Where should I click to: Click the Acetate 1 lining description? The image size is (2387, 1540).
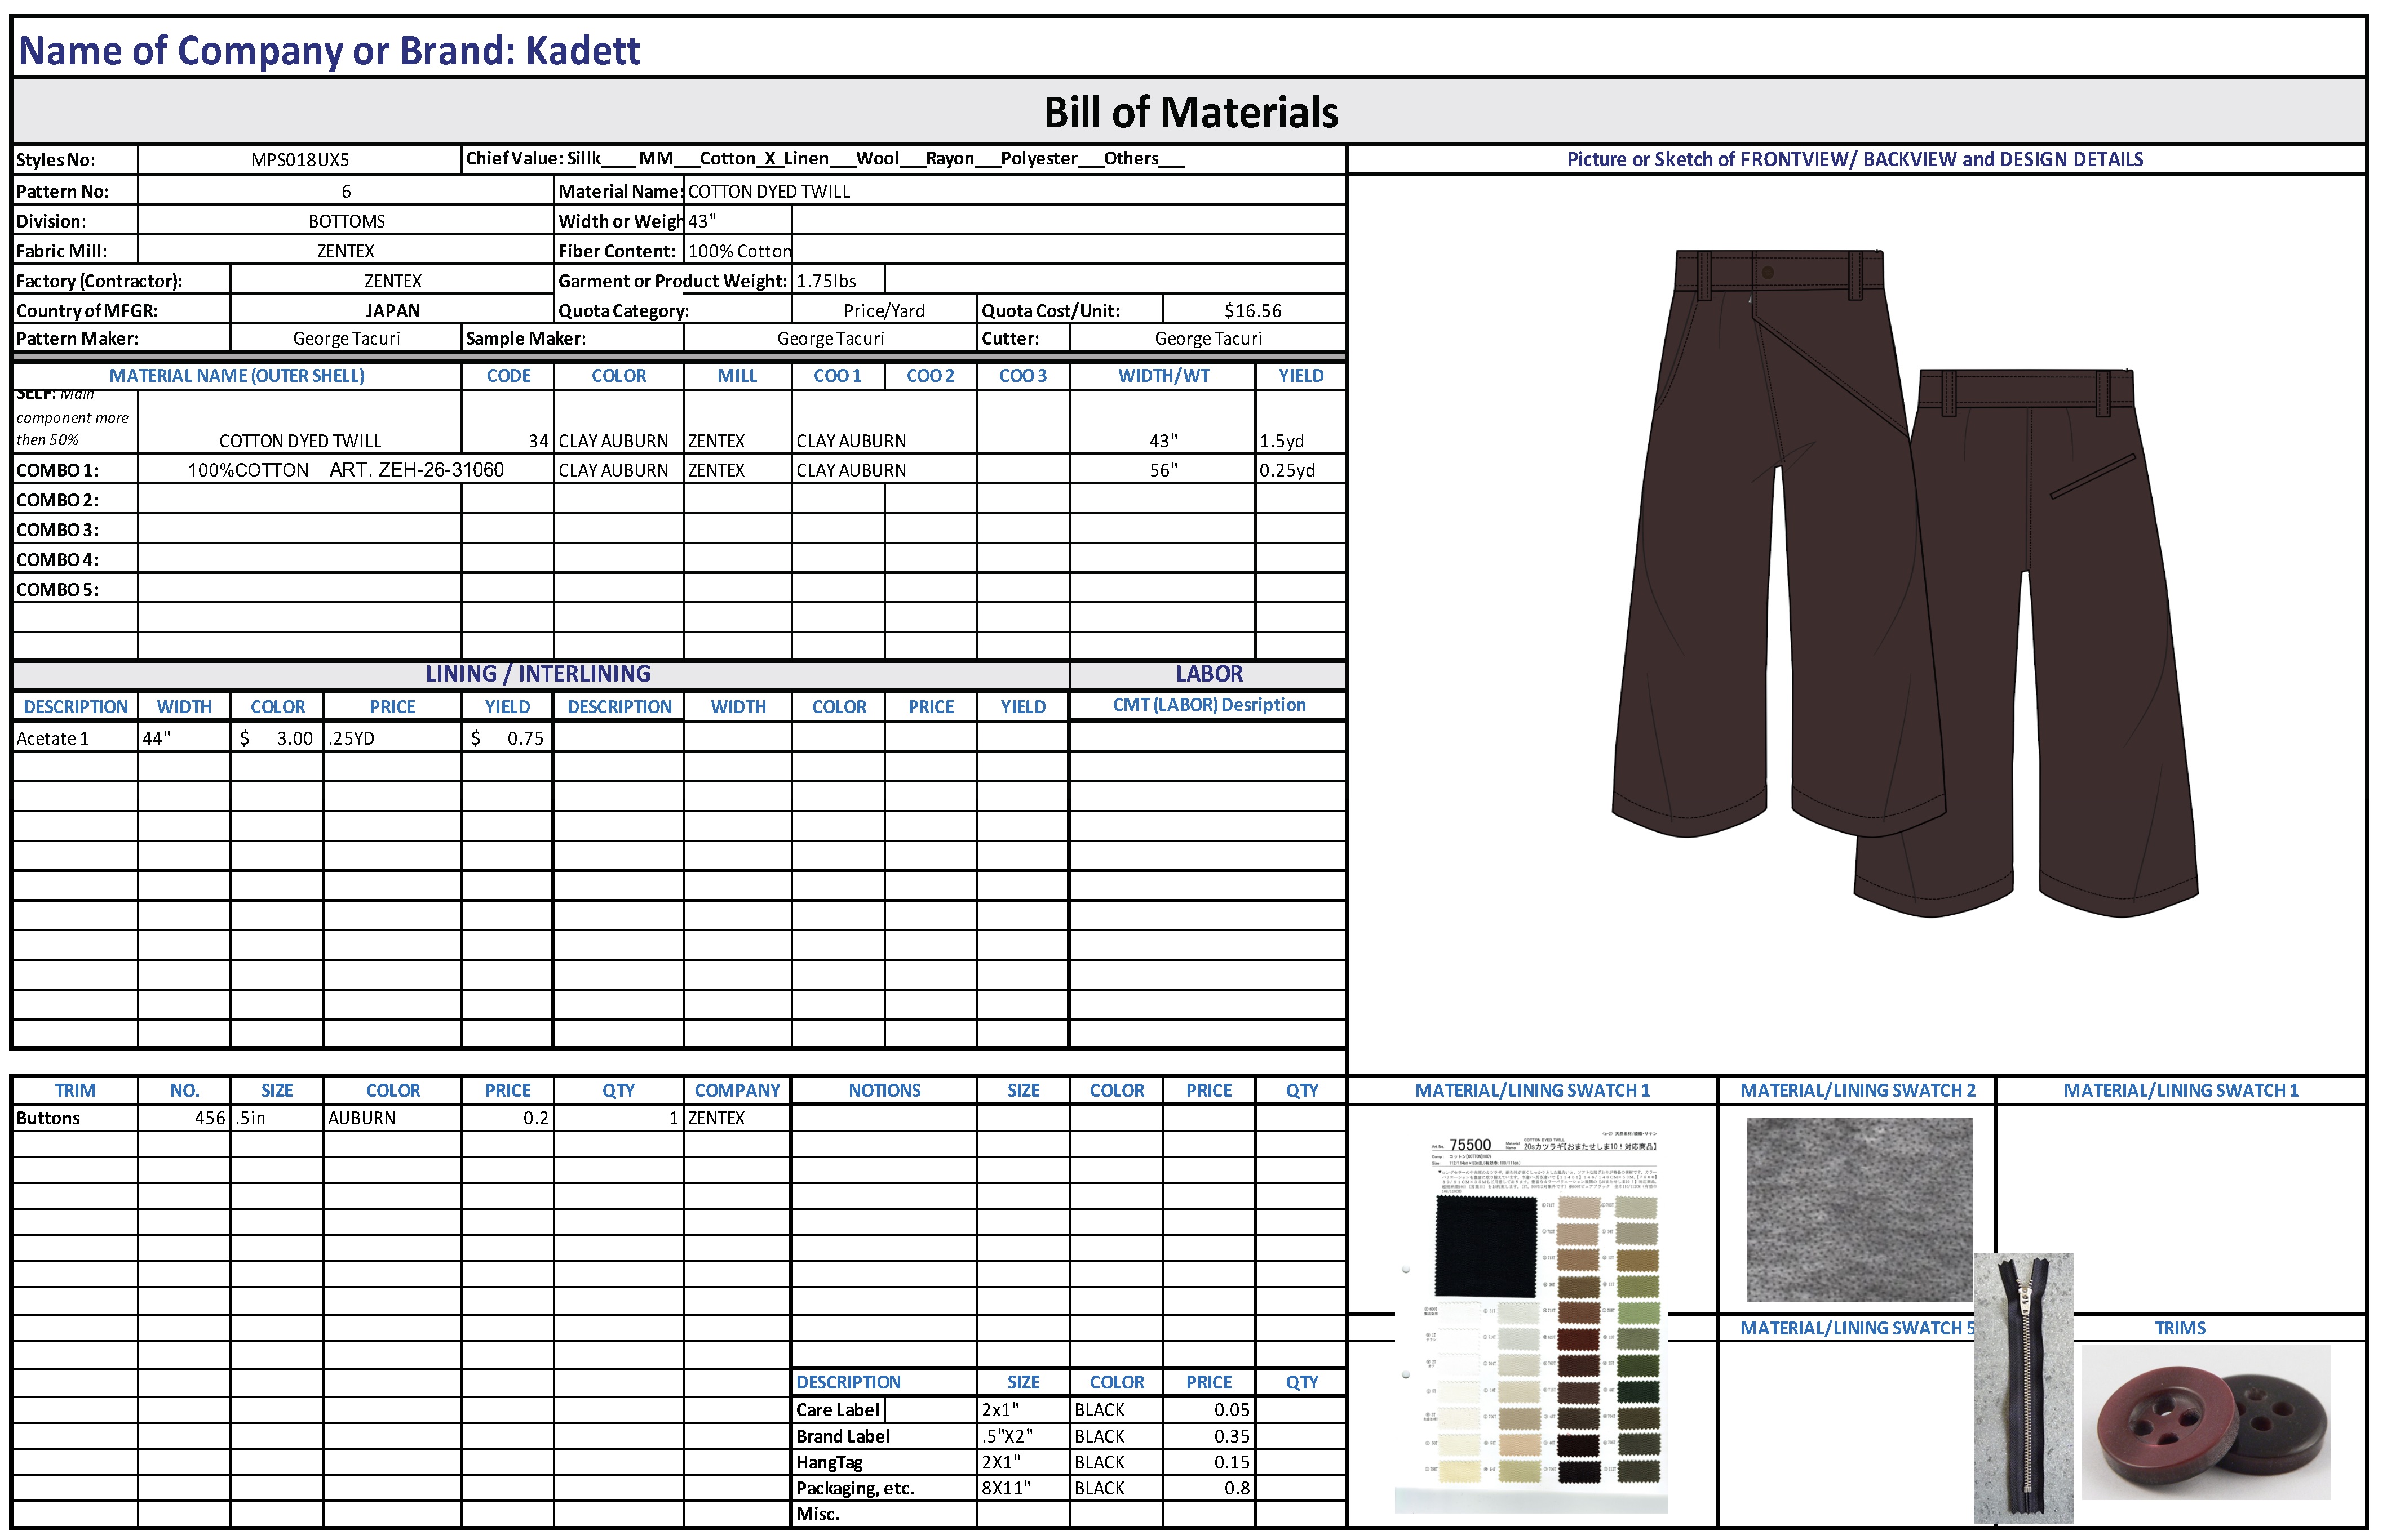[x=75, y=738]
